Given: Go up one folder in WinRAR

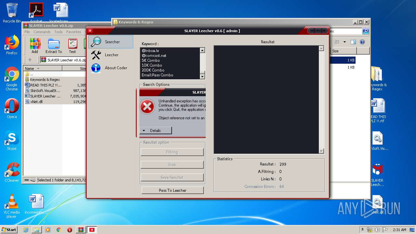Looking at the screenshot, I should (30, 60).
